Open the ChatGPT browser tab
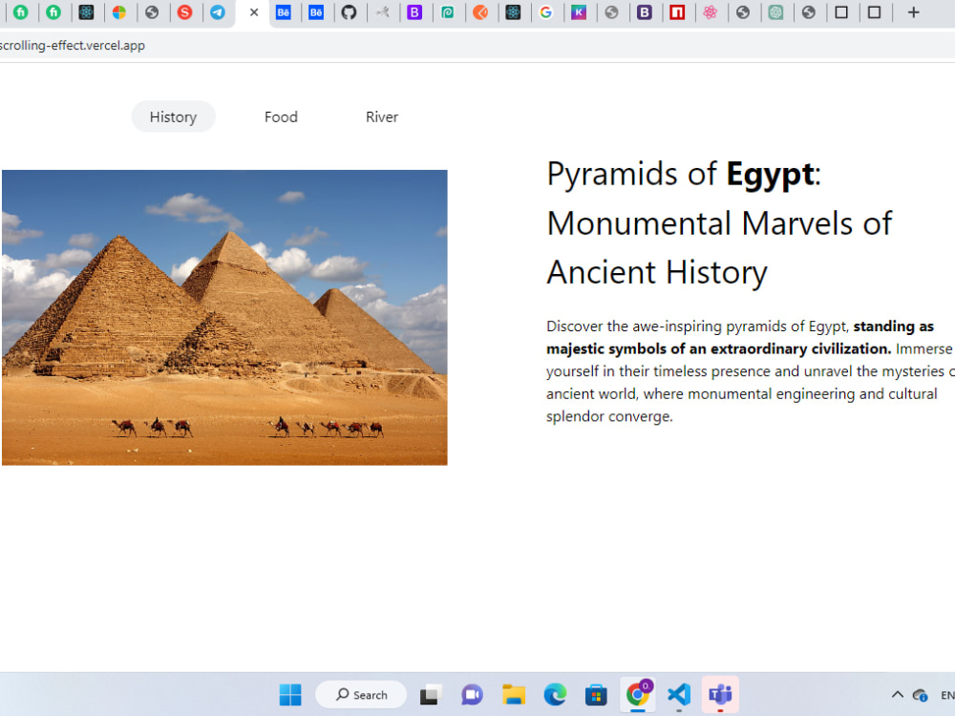 [775, 12]
